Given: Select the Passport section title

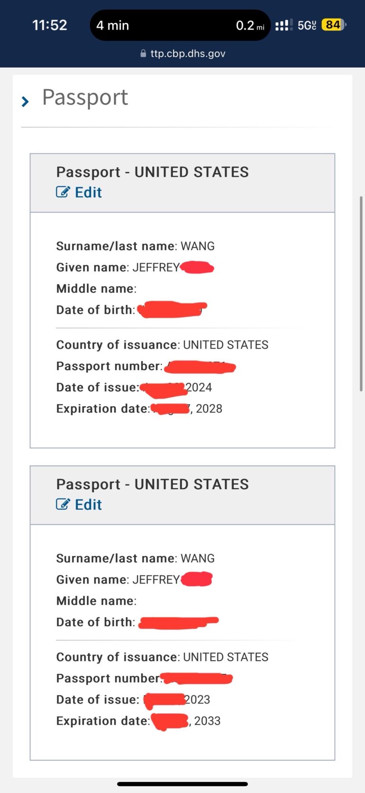Looking at the screenshot, I should tap(85, 97).
